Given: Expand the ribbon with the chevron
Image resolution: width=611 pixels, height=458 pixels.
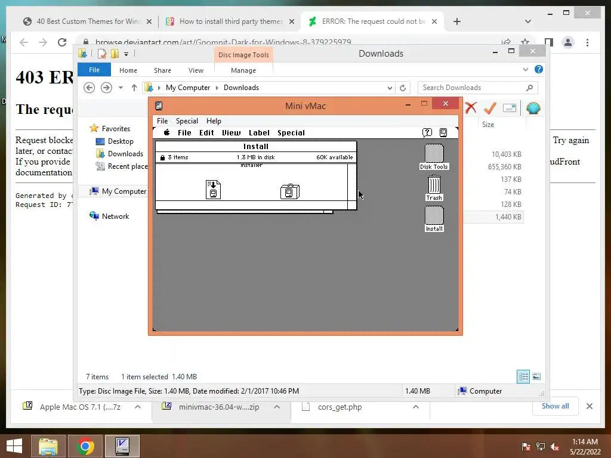Looking at the screenshot, I should 525,69.
